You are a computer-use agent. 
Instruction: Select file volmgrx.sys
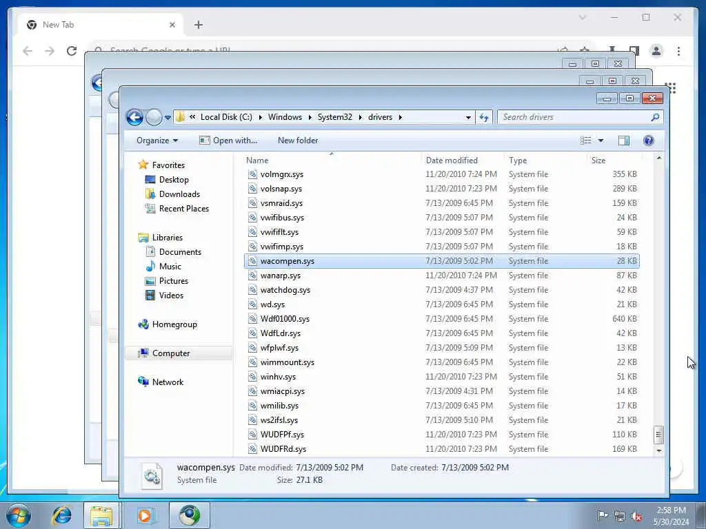(x=282, y=174)
